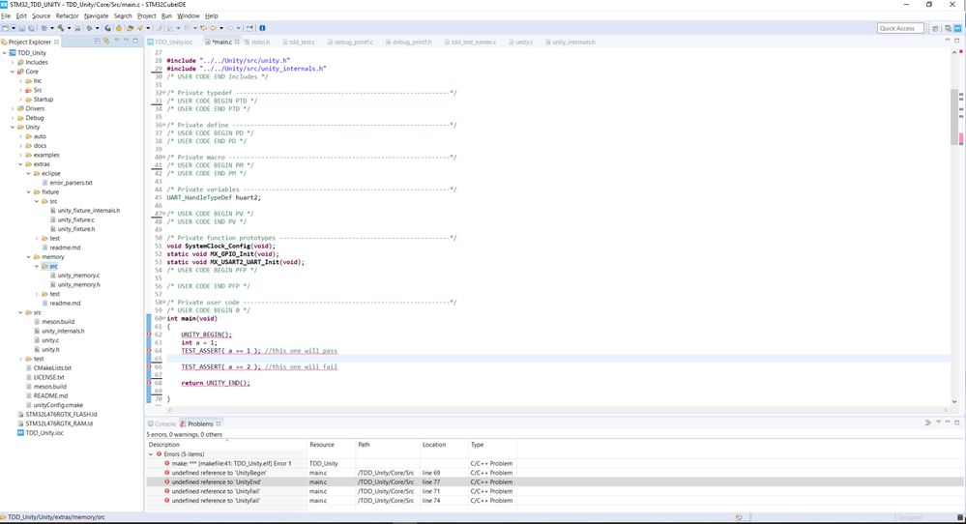Sort problems by Location column header
The image size is (966, 524).
pos(435,445)
